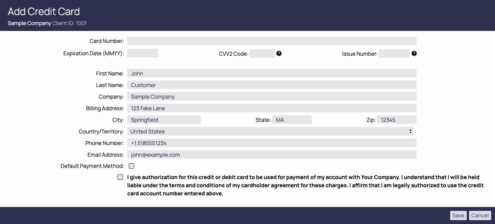This screenshot has height=224, width=495.
Task: Click the State field showing MA
Action: click(x=292, y=120)
